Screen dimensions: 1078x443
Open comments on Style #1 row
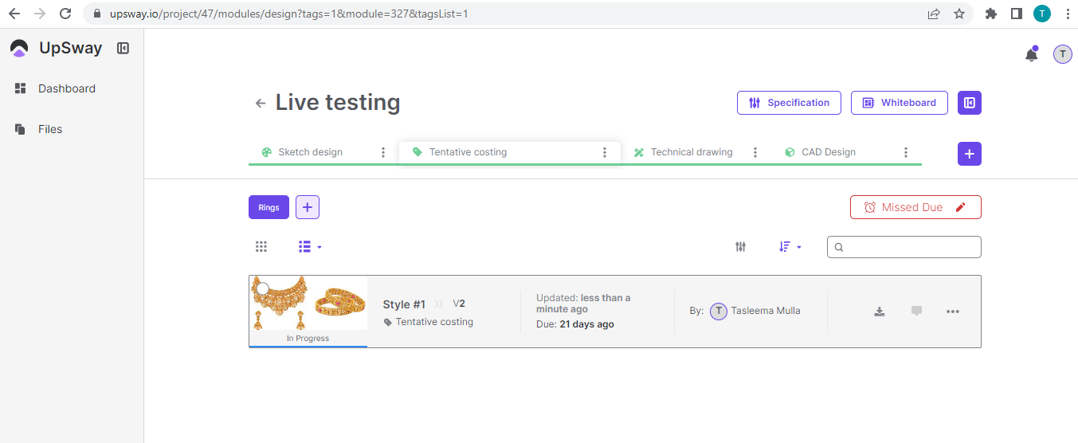(916, 312)
